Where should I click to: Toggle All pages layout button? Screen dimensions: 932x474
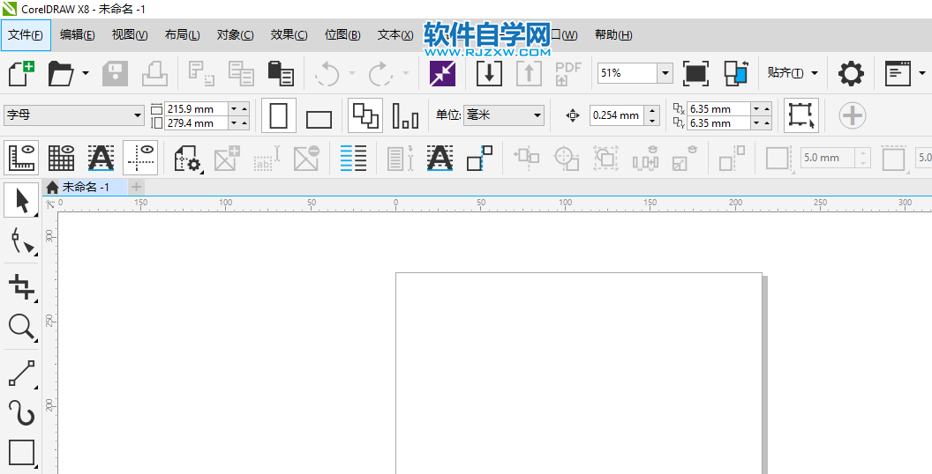(365, 115)
